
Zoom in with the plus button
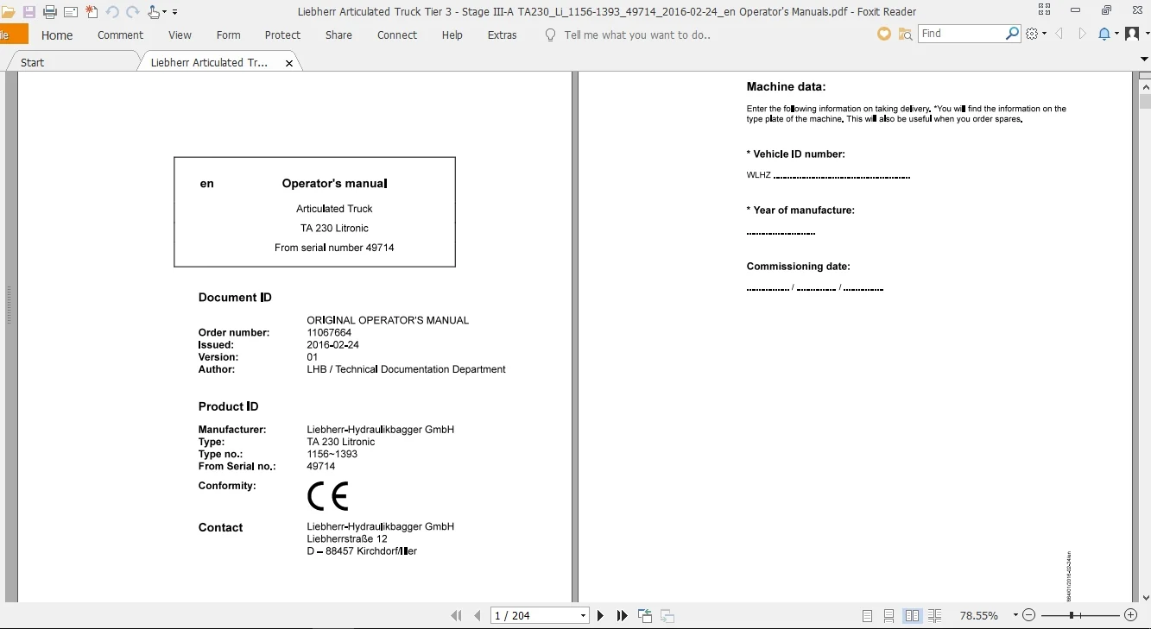tap(1131, 616)
